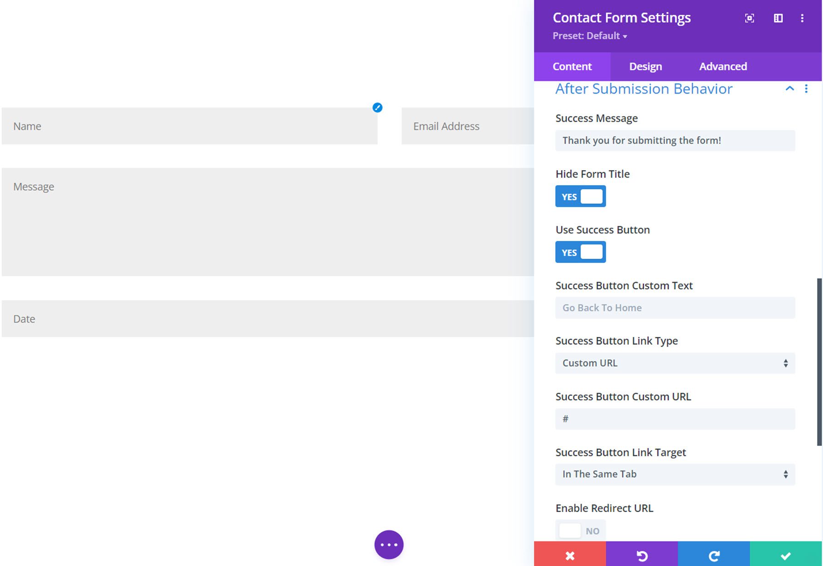
Task: Expand the settings modal to fullscreen
Action: click(x=749, y=18)
